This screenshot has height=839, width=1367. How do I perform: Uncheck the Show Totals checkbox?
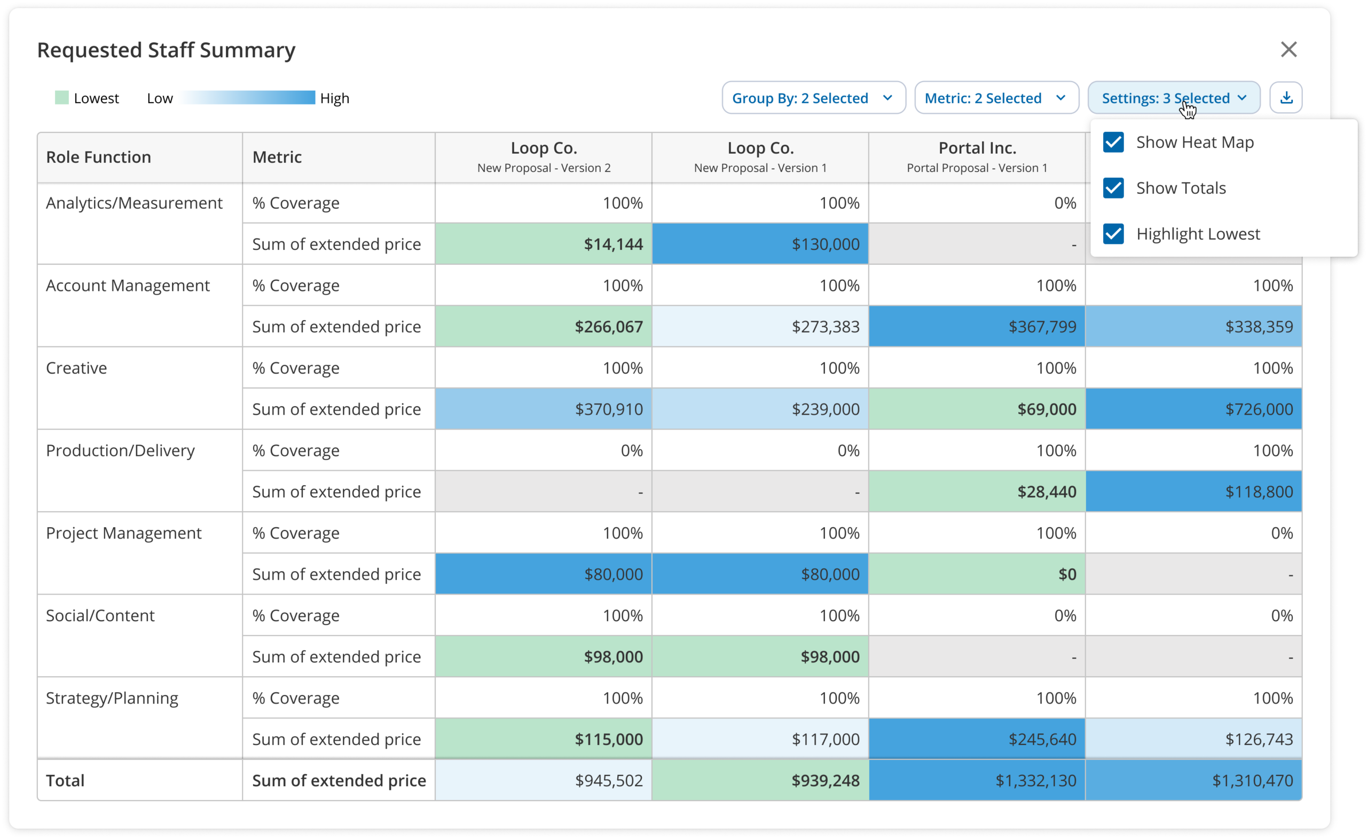[1113, 188]
